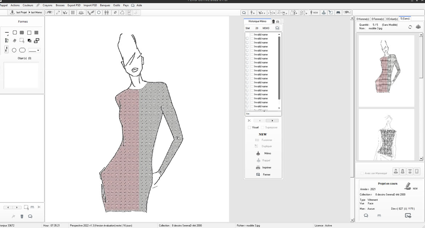Switch to the 0 Femme(s) tab
The width and height of the screenshot is (425, 228).
click(378, 19)
